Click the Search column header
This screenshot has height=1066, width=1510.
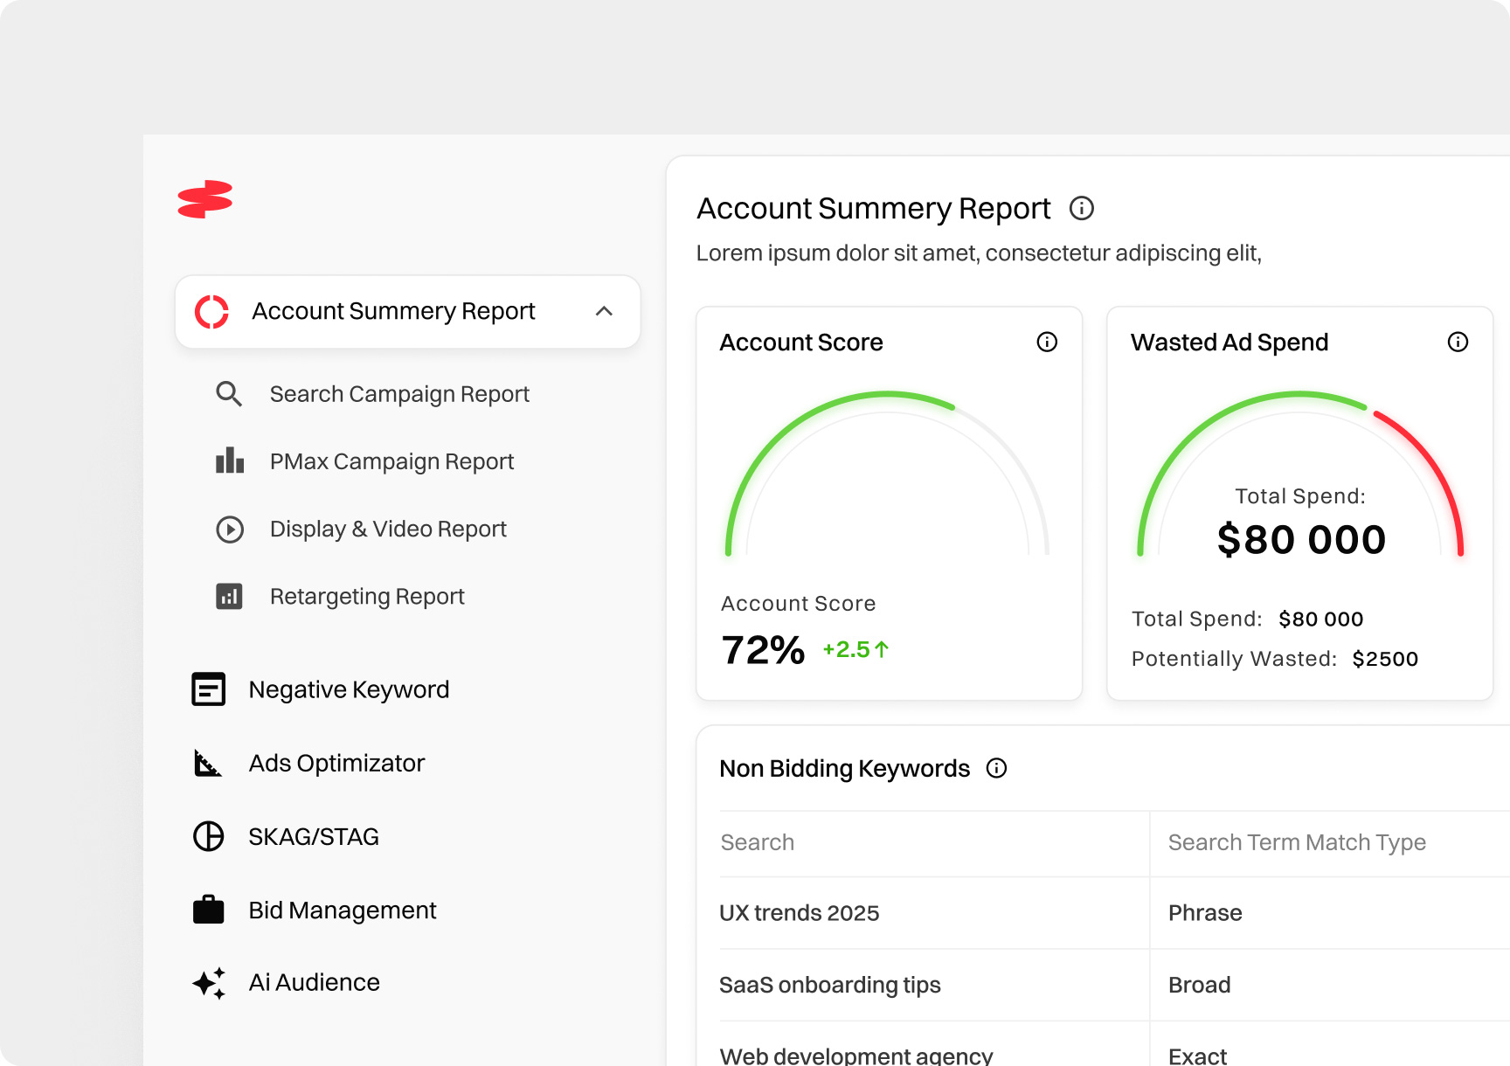pos(758,842)
